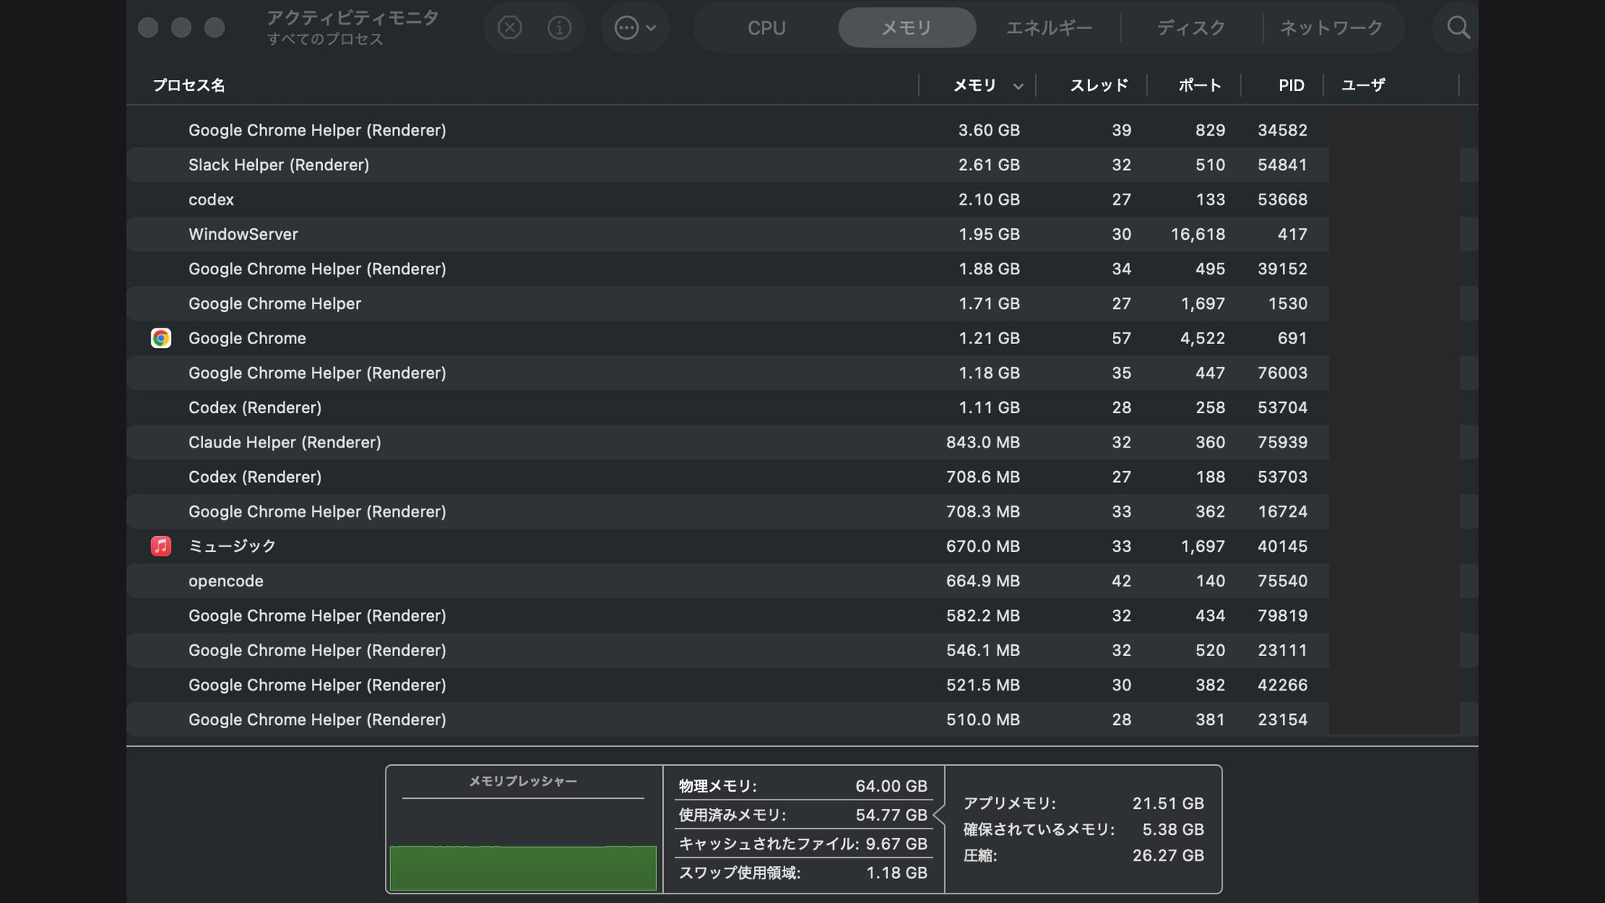The image size is (1605, 903).
Task: Click the 確保されているメモリ 5.38 GB value
Action: tap(1172, 829)
